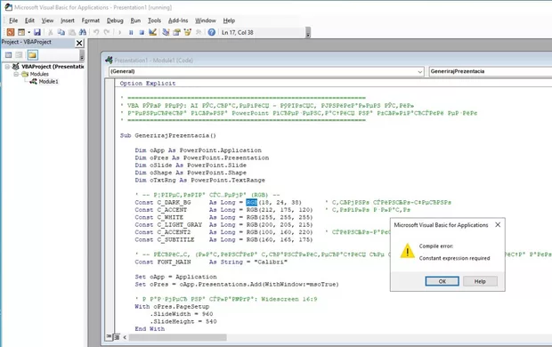552x347 pixels.
Task: Click the code window horizontal scrollbar thumb
Action: tap(178, 337)
